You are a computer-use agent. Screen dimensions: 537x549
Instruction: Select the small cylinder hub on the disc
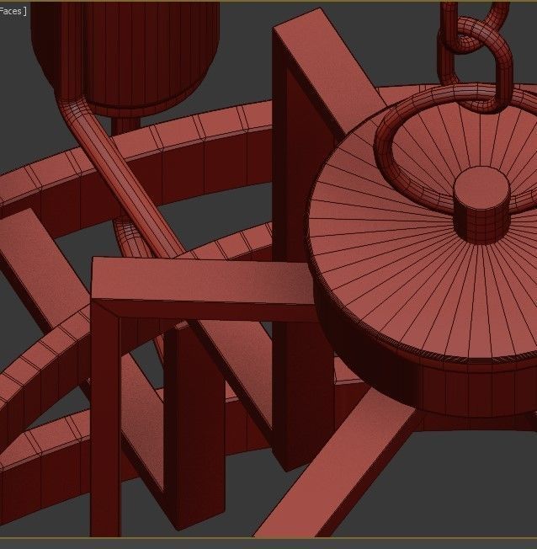[x=481, y=205]
